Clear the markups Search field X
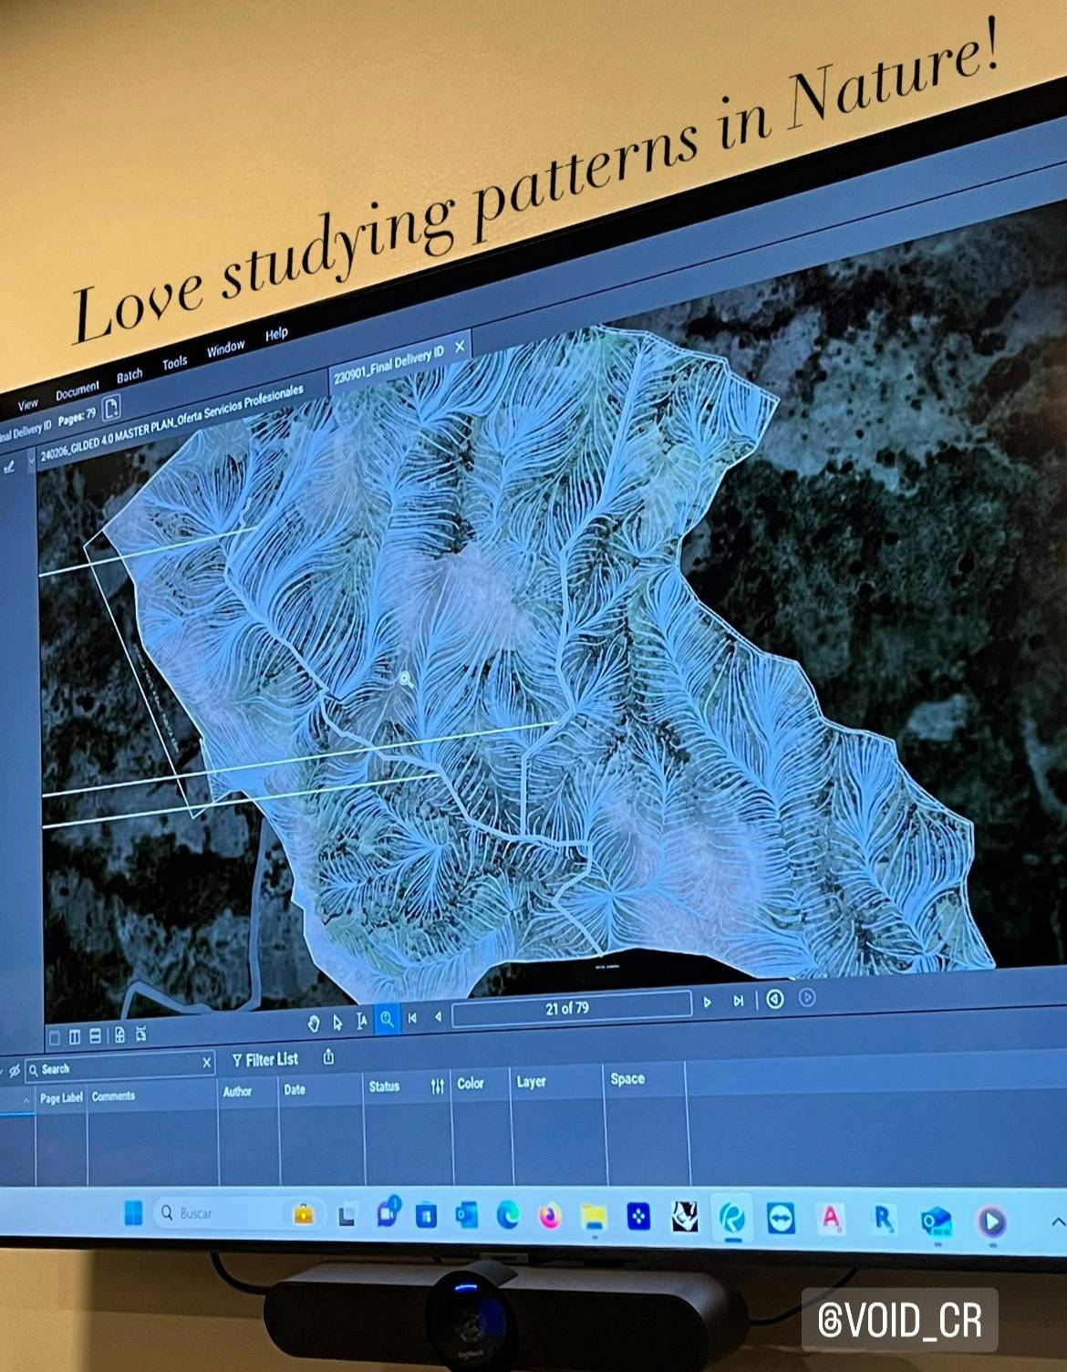1067x1372 pixels. point(207,1063)
